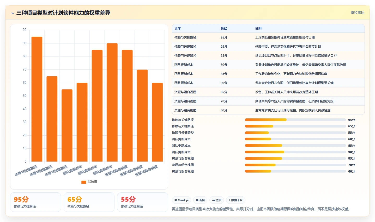Open the 95分 依赖与关键路径 data card
Viewport: 375px width, 222px height.
coord(35,202)
